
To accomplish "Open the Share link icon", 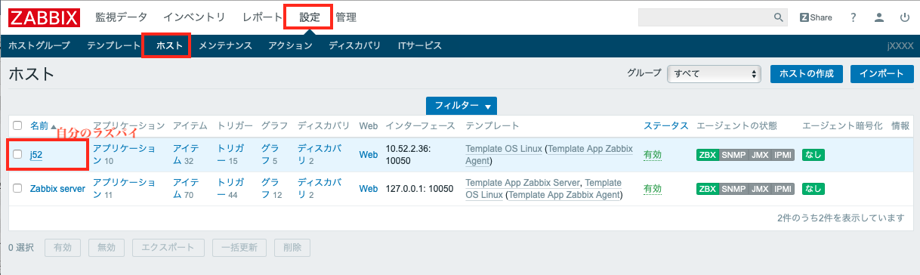I will [816, 17].
